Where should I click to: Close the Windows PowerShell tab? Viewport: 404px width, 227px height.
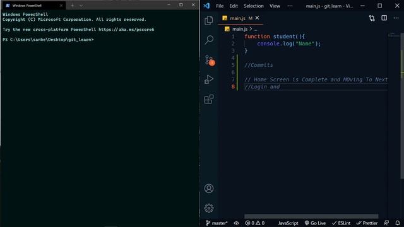tap(61, 6)
